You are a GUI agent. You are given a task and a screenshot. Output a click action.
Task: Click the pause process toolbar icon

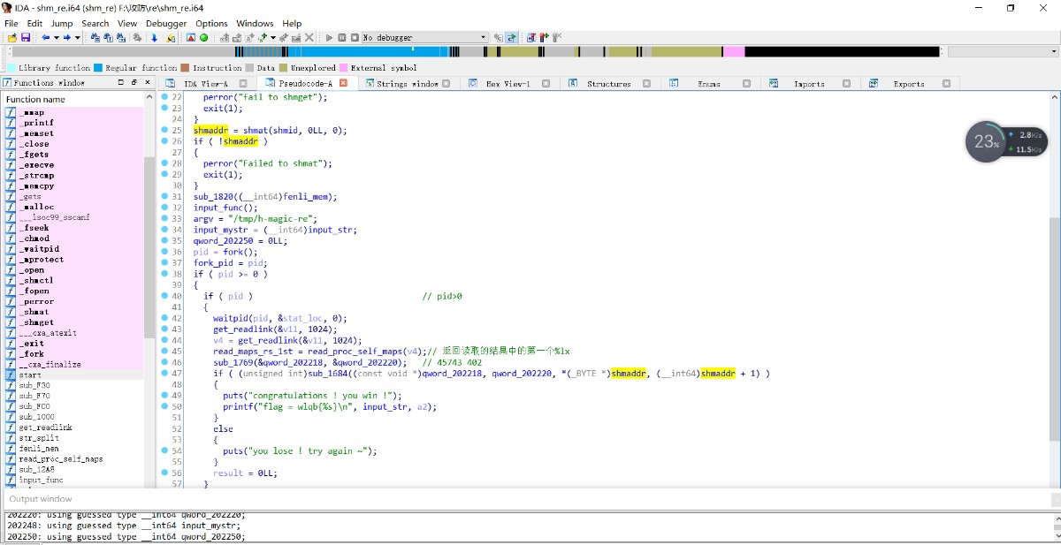pos(342,38)
